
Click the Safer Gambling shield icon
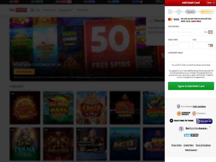(x=179, y=107)
